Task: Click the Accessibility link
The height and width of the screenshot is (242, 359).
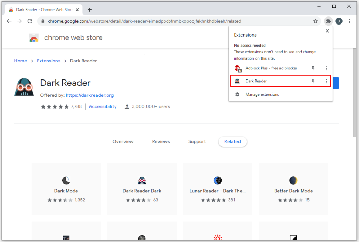Action: (x=102, y=106)
